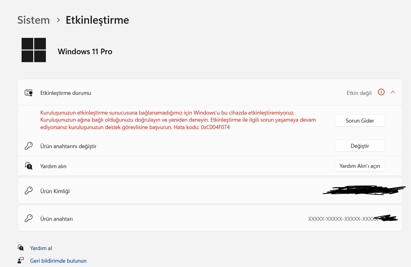Click the Windows logo icon
This screenshot has width=411, height=267.
tap(34, 50)
